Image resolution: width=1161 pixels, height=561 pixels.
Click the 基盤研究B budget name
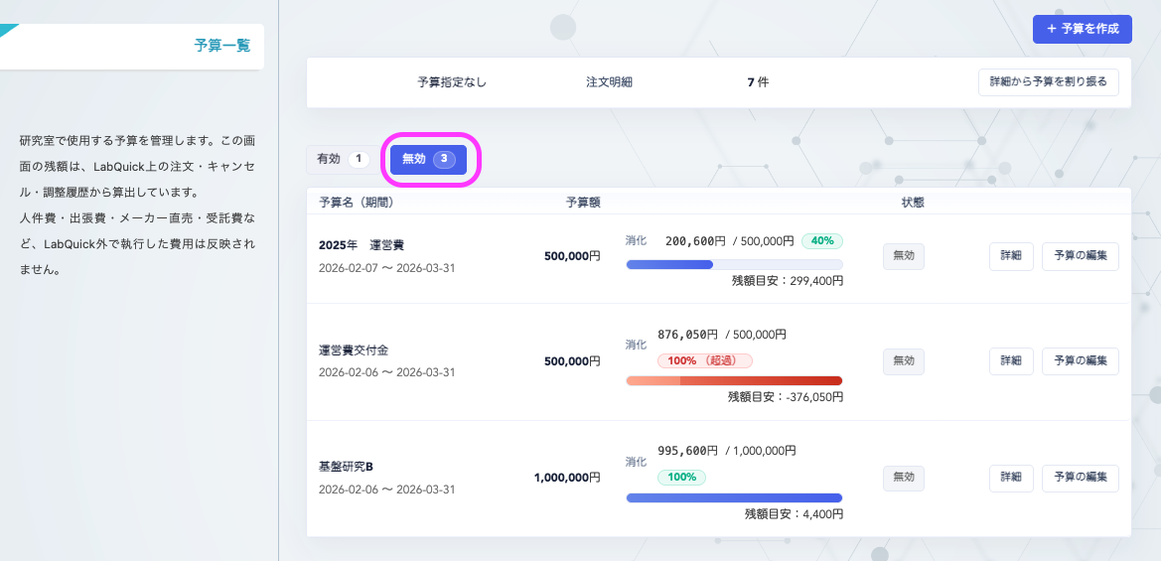346,467
